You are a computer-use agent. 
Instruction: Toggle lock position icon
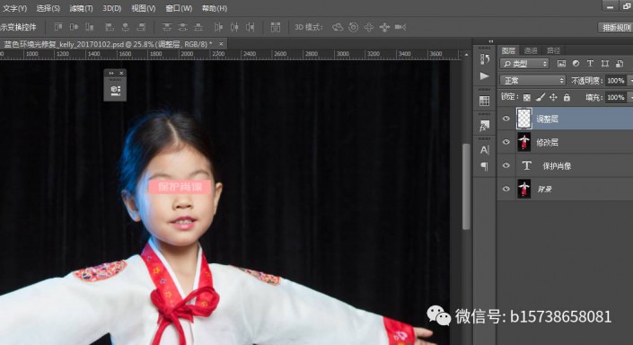coord(553,97)
